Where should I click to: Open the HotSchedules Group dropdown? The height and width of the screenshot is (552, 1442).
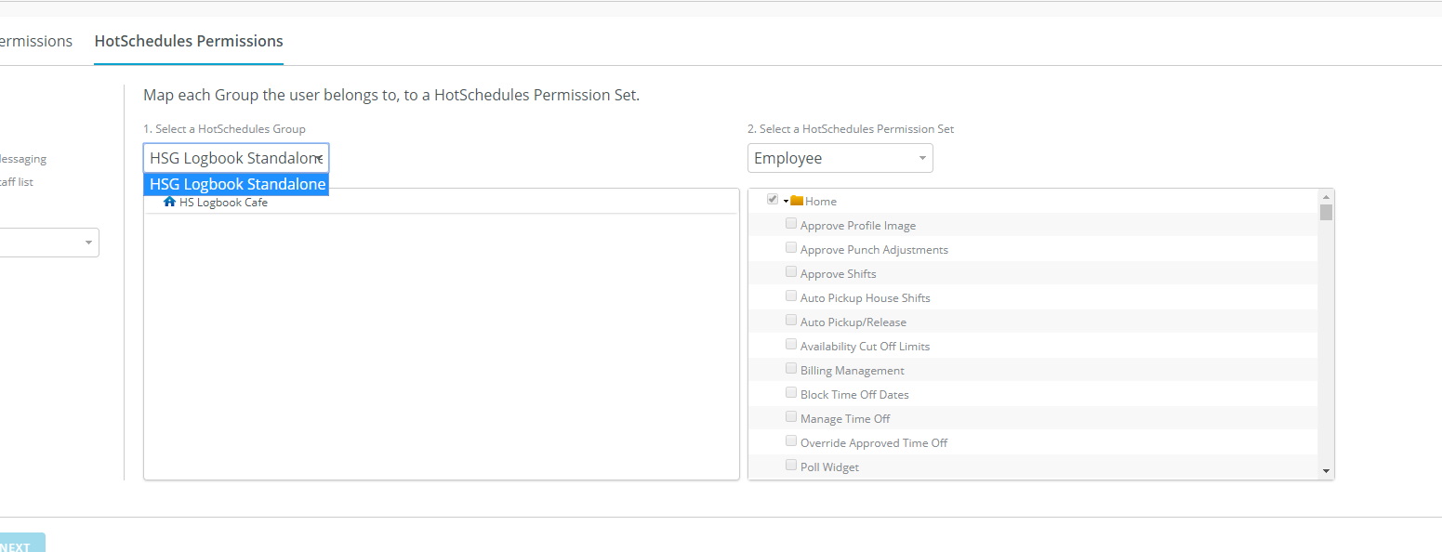click(x=236, y=158)
